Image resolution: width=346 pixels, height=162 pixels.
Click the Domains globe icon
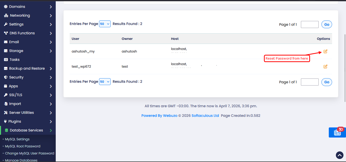[6, 7]
